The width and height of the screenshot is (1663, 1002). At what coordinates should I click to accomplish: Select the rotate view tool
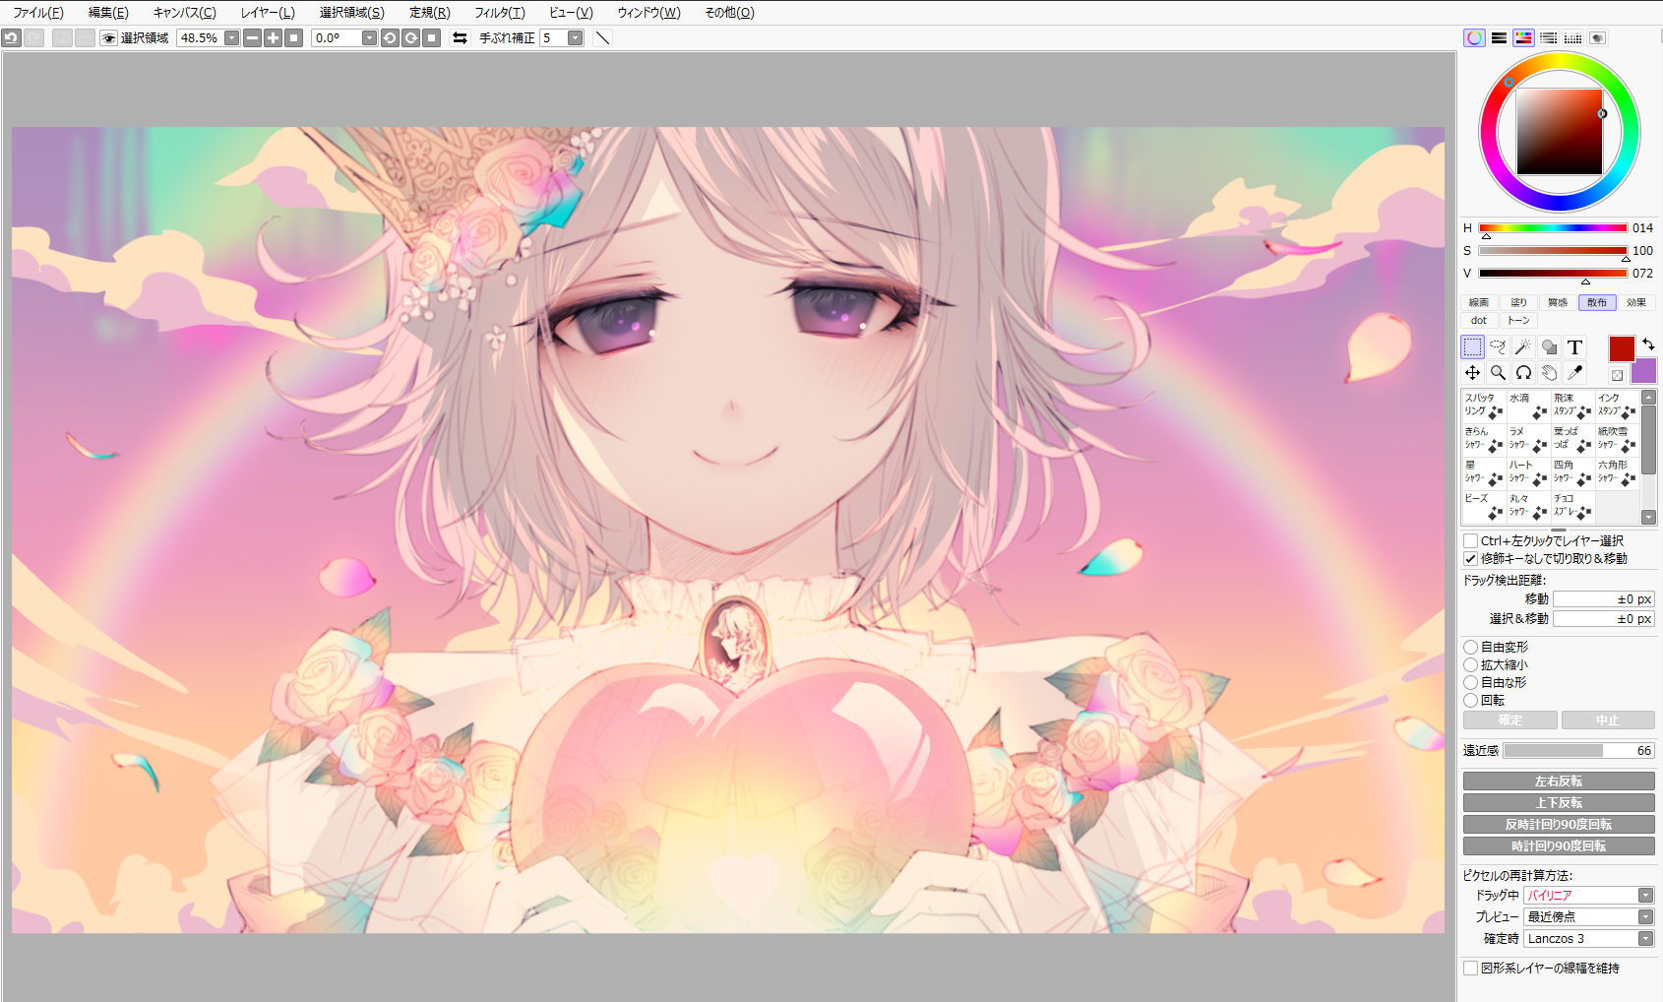click(x=1523, y=372)
